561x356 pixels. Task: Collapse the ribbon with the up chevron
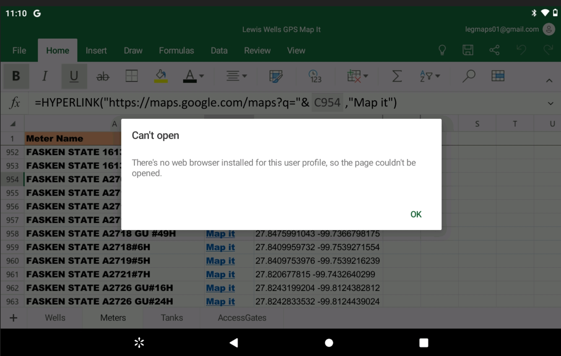(x=549, y=81)
